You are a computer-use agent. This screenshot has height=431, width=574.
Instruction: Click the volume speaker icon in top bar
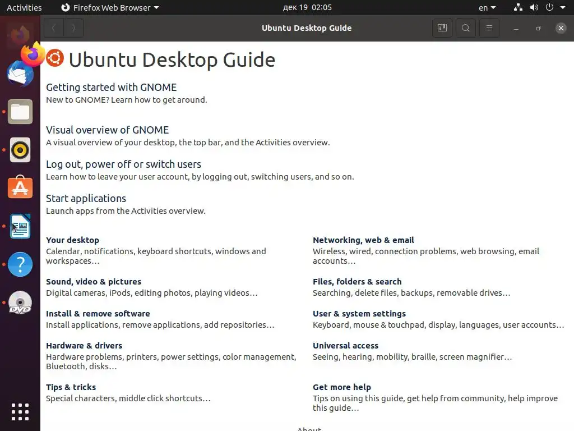(534, 7)
